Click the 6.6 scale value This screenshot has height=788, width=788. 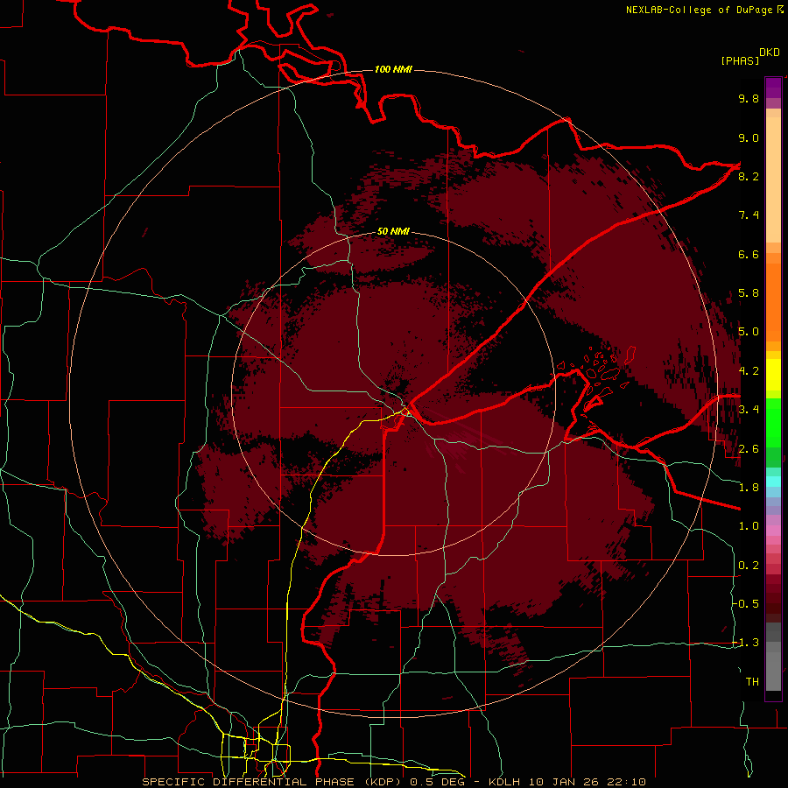coord(749,254)
